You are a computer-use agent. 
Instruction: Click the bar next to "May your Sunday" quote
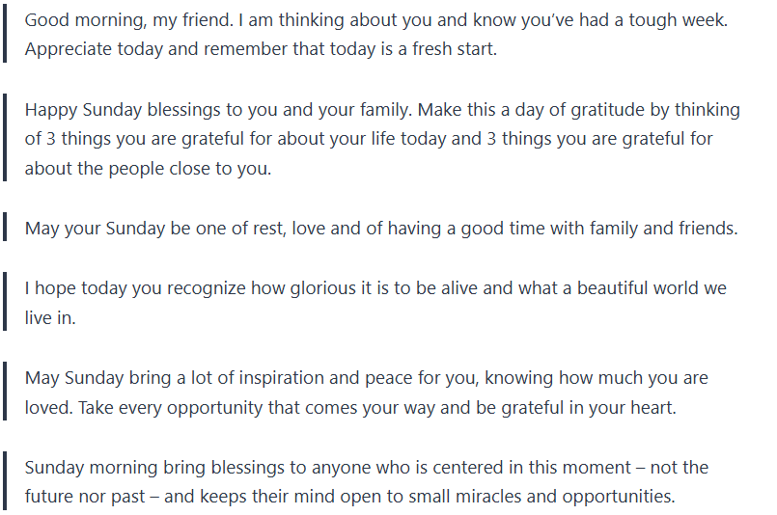5,229
